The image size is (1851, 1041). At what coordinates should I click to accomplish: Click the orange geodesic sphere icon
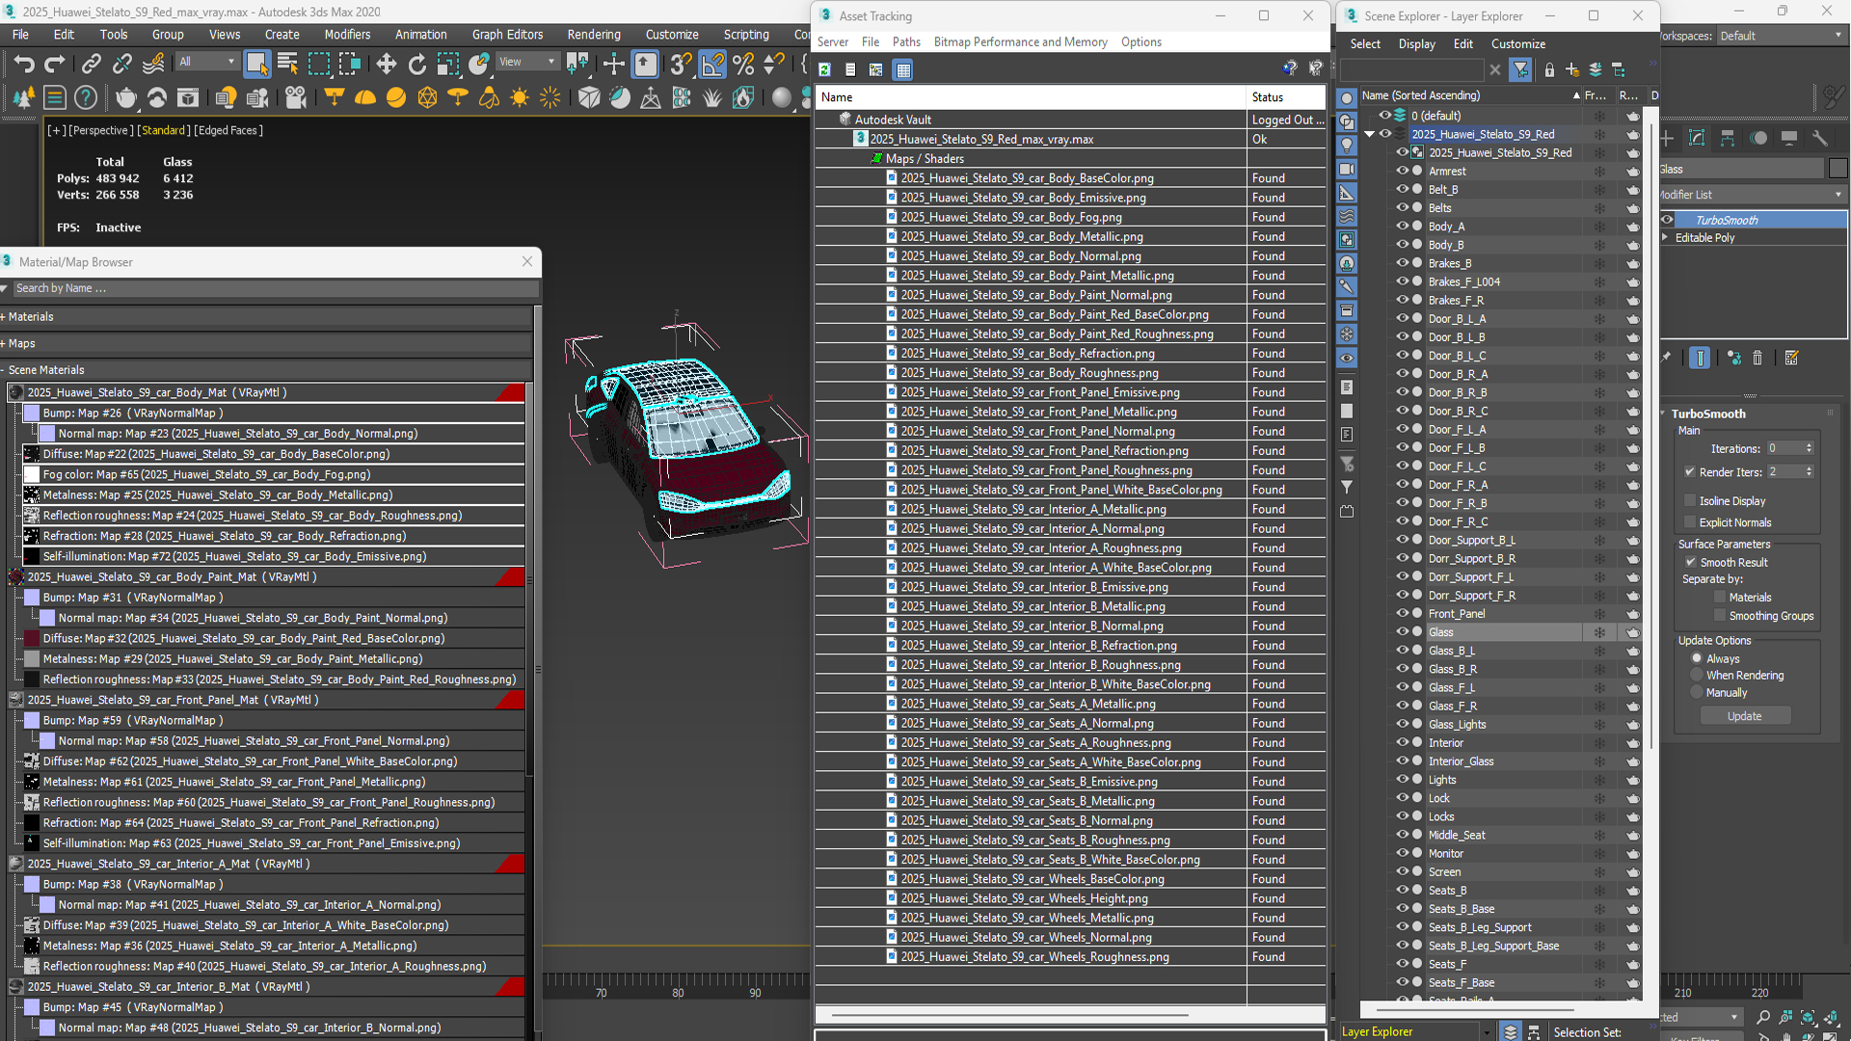click(x=427, y=97)
